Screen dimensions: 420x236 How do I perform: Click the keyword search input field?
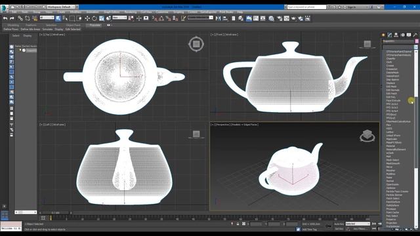click(306, 7)
